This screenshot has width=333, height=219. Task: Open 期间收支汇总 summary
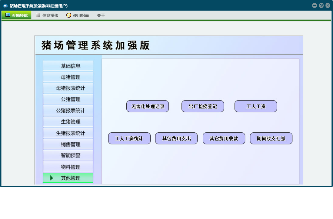pyautogui.click(x=271, y=138)
